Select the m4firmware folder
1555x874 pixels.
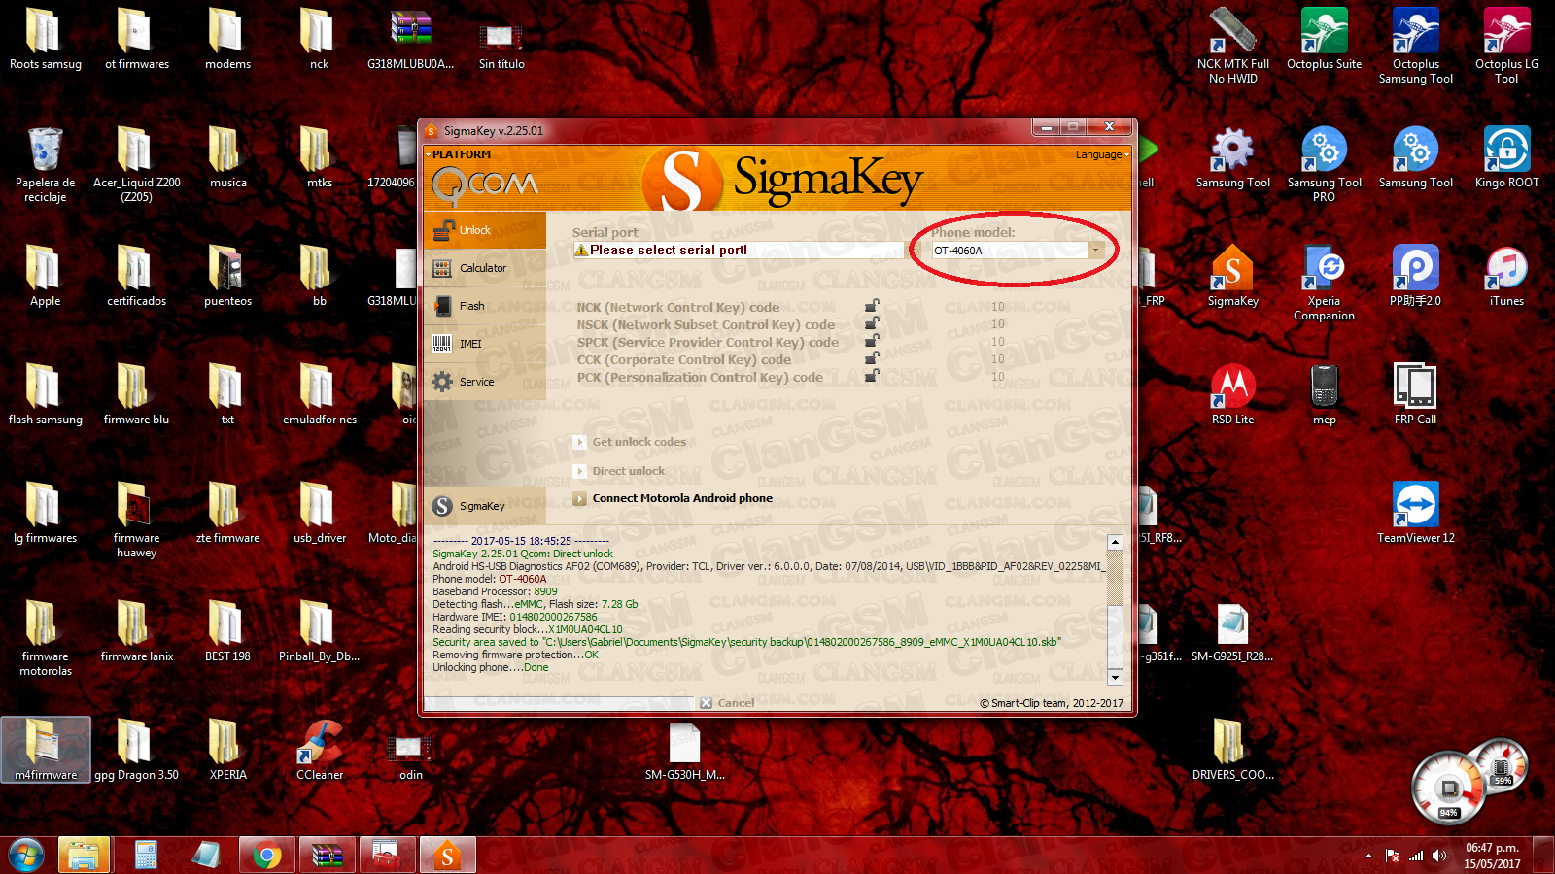click(x=45, y=750)
